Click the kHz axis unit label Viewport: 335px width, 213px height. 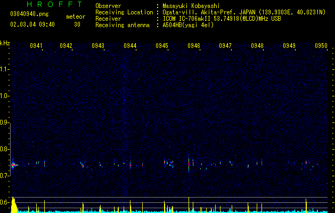point(5,43)
